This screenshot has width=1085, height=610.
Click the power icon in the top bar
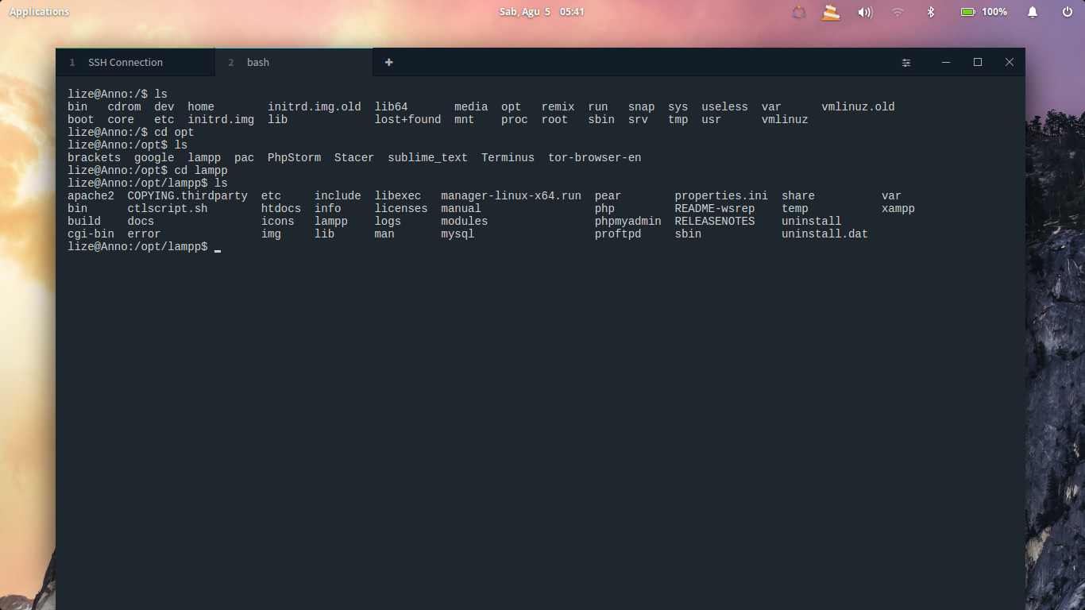[x=1068, y=12]
